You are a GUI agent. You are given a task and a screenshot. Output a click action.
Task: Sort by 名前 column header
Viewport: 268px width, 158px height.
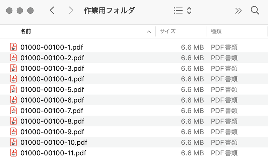pyautogui.click(x=26, y=31)
